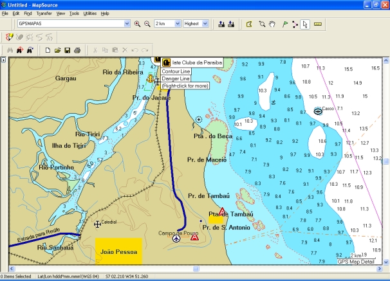Expand the Highest detail level dropdown
The image size is (390, 281).
pyautogui.click(x=205, y=24)
